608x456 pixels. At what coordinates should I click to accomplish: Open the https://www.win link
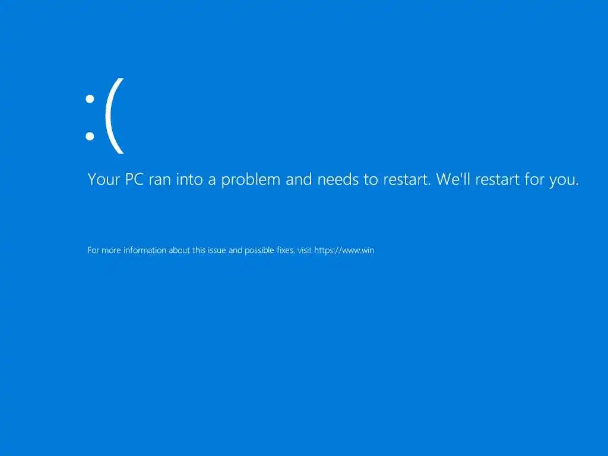pos(344,250)
